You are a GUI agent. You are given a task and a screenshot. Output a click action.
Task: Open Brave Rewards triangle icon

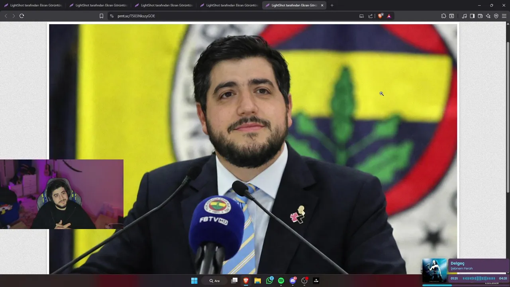(389, 16)
